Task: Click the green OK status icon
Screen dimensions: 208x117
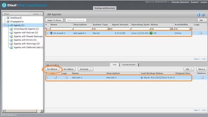Action: pos(151,33)
